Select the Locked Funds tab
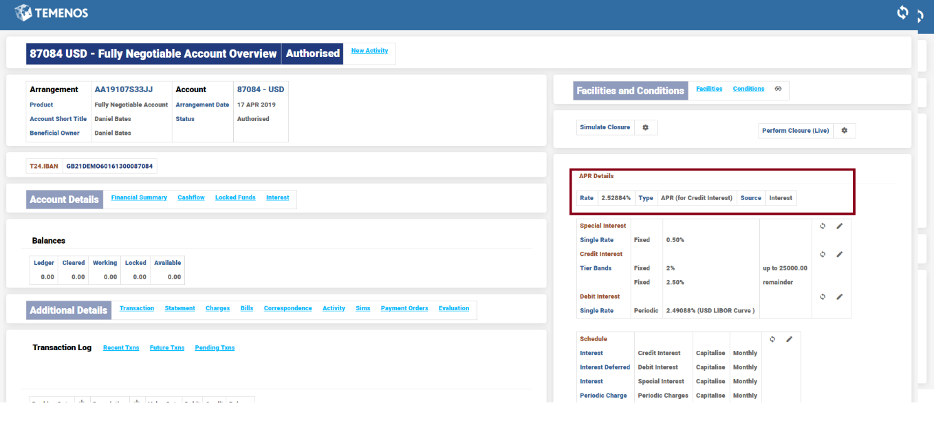This screenshot has width=934, height=421. coord(235,197)
